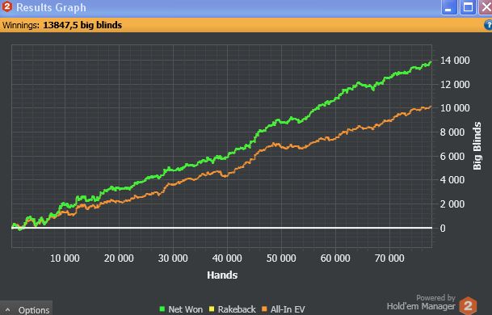
Task: Click the 0 y-axis value
Action: tap(443, 229)
